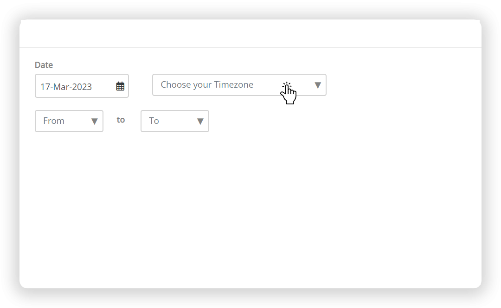
Task: Click the empty header bar of the dialog
Action: pyautogui.click(x=250, y=33)
